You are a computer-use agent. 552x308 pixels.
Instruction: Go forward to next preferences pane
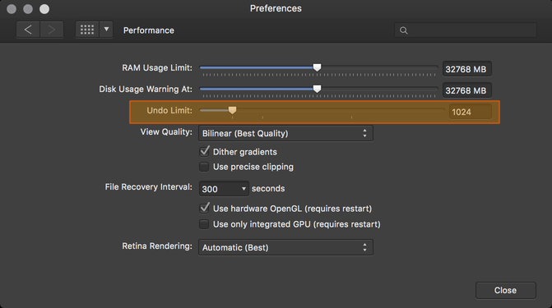pos(52,30)
